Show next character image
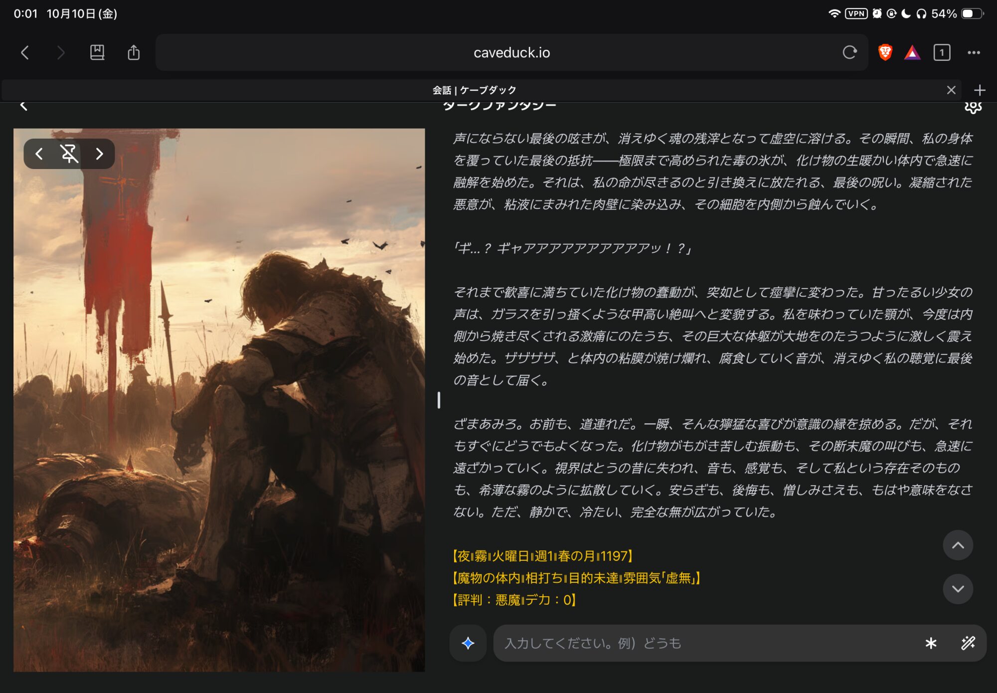Image resolution: width=997 pixels, height=693 pixels. (x=99, y=154)
